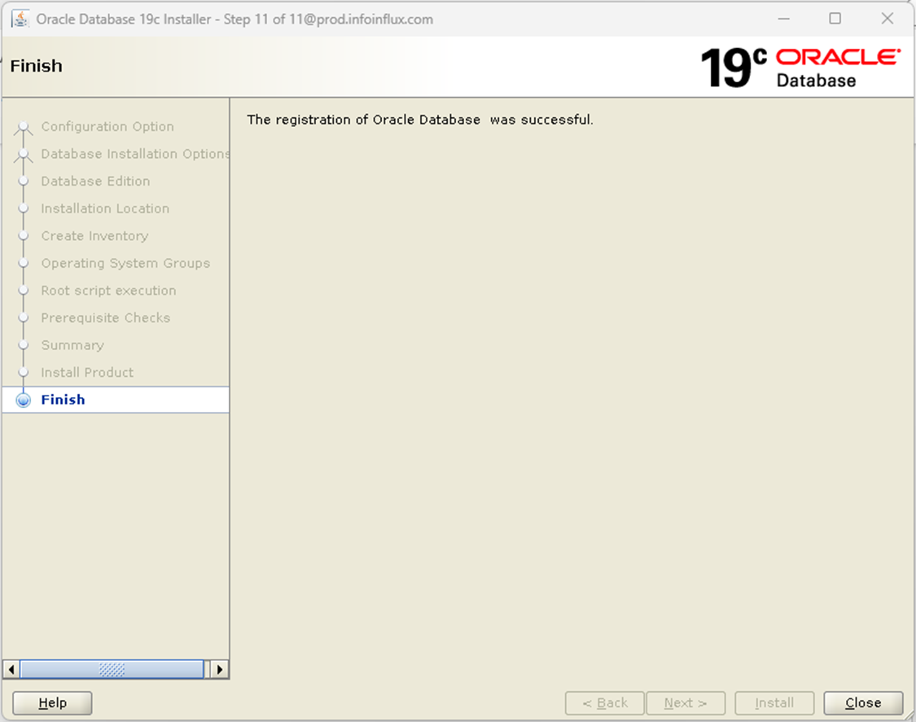Click the scrollbar right arrow
The width and height of the screenshot is (916, 722).
pos(219,669)
